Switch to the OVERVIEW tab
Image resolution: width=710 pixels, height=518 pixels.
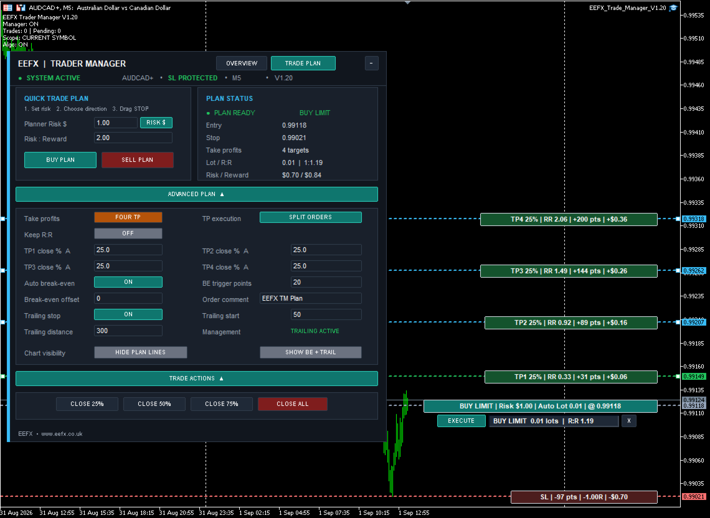[x=242, y=64]
